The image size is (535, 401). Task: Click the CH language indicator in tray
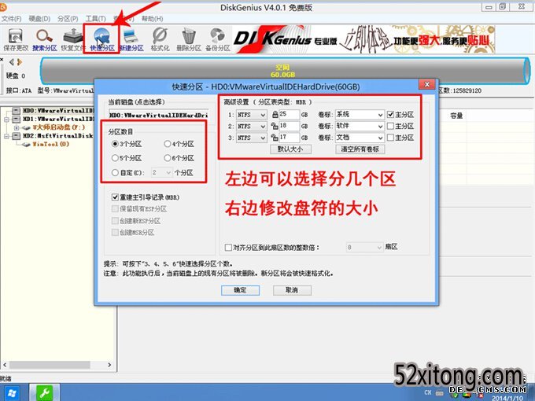[428, 392]
